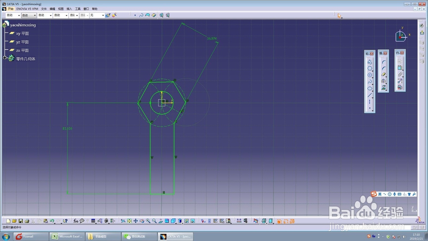
Task: Select the Axis dashed line tool
Action: click(370, 101)
